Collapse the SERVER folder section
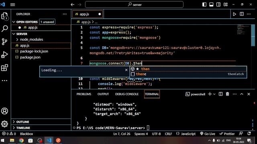The height and width of the screenshot is (144, 257). point(14,34)
